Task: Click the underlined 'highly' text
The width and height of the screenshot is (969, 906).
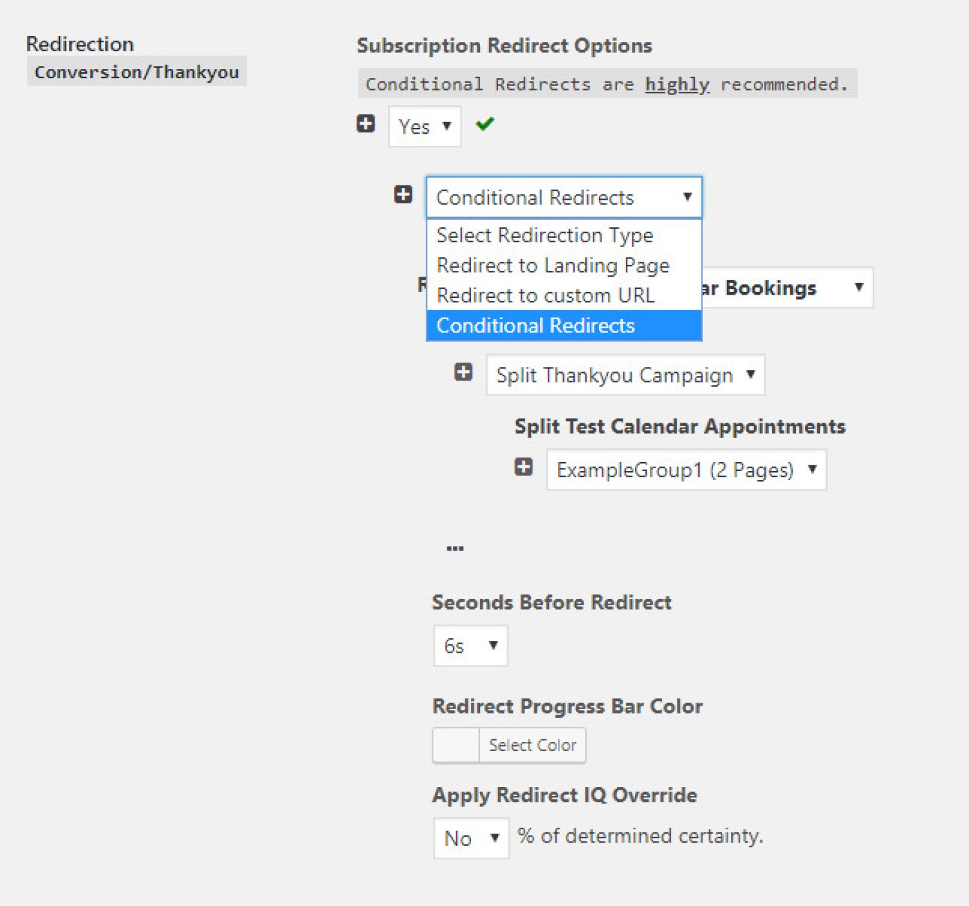Action: pyautogui.click(x=676, y=84)
